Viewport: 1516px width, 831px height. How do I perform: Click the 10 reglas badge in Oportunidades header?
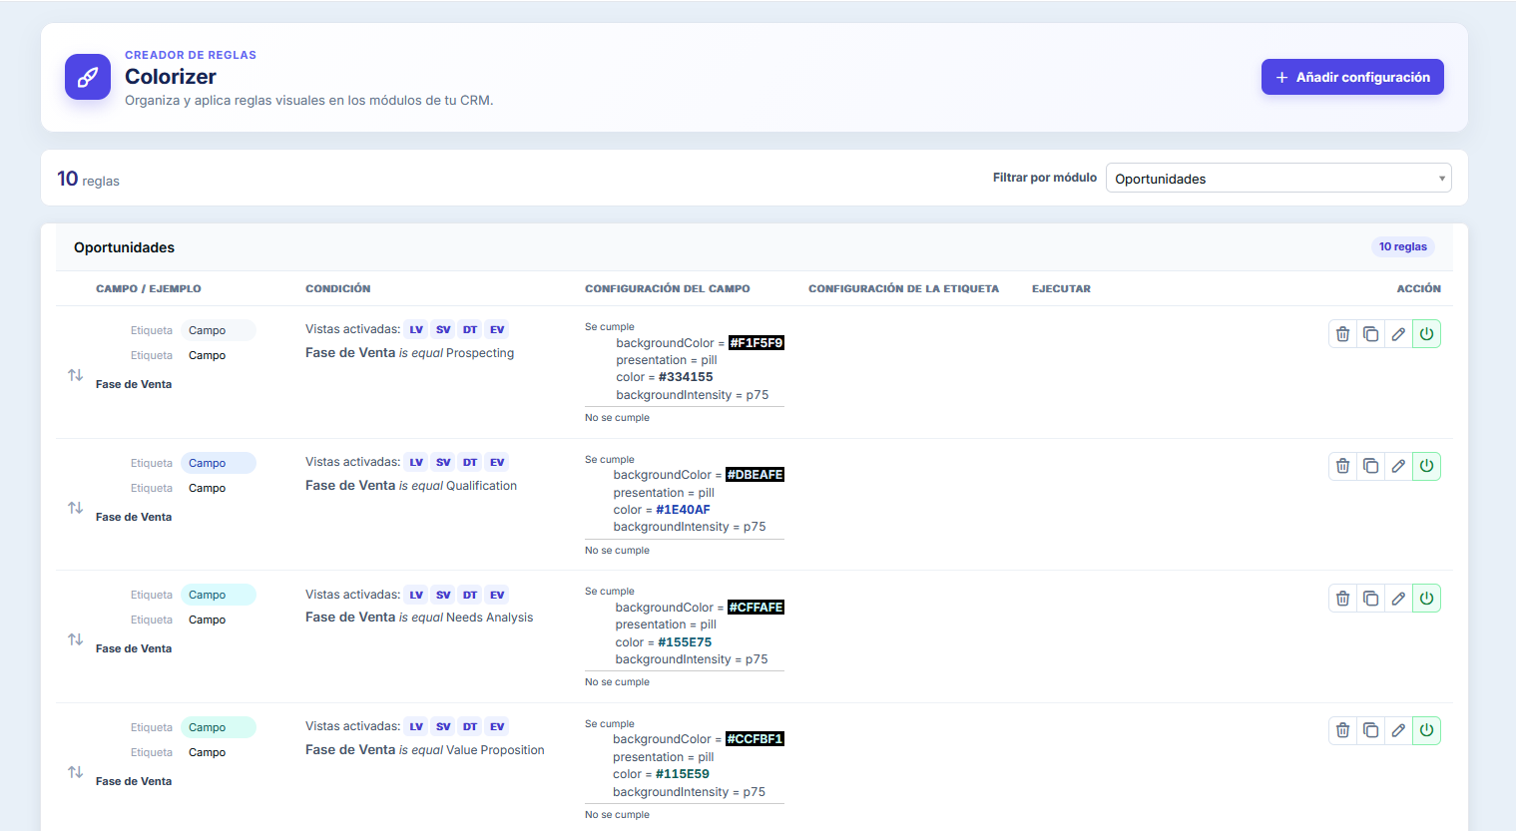point(1402,246)
